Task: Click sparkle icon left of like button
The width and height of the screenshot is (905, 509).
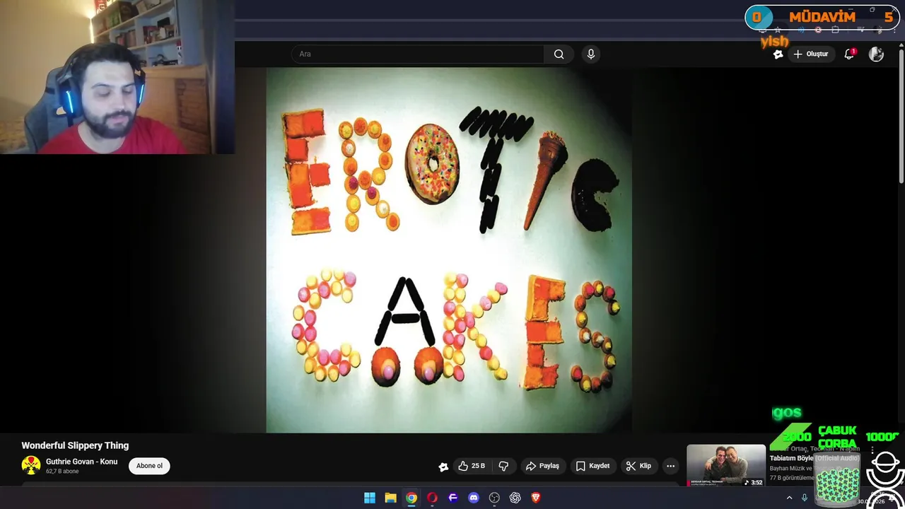Action: pos(443,467)
